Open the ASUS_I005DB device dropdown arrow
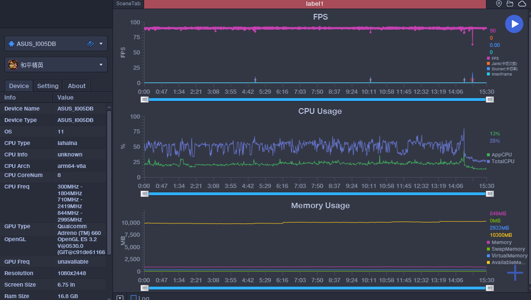Screen dimensions: 531x300 point(101,44)
